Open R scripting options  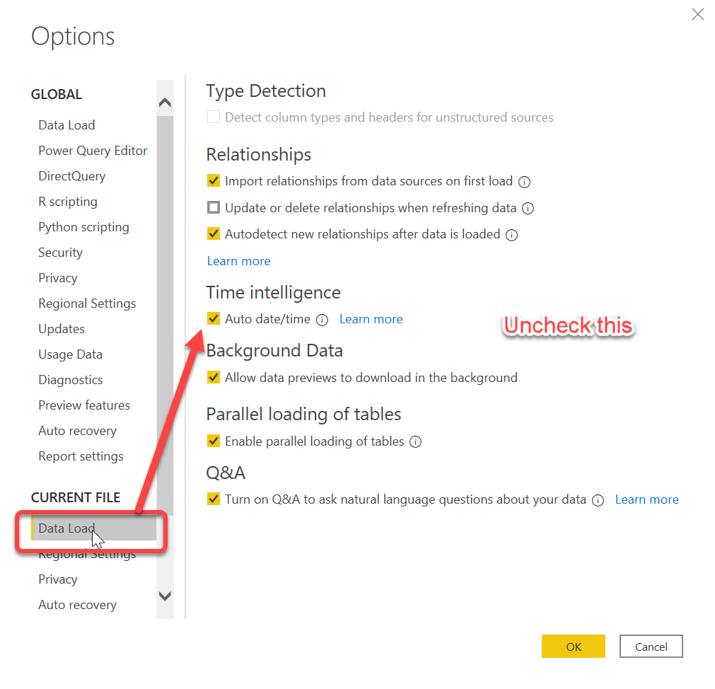click(x=68, y=202)
